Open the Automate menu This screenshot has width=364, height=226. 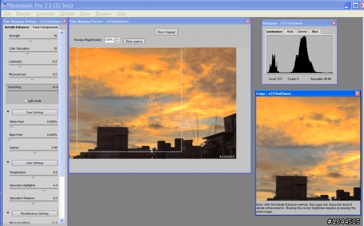45,14
